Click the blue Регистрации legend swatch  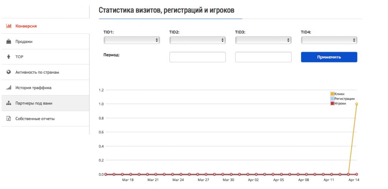coord(332,98)
